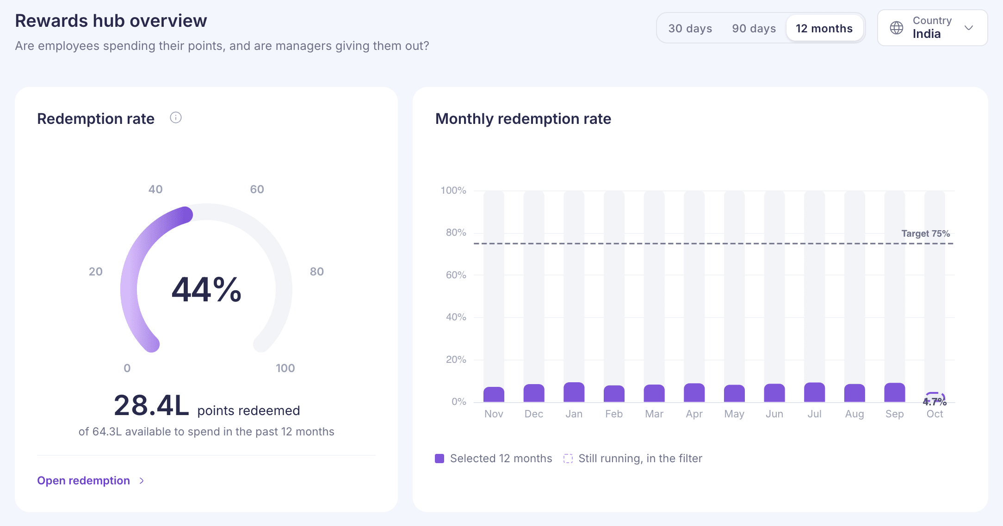The image size is (1003, 526).
Task: Click the Still running, in the filter label
Action: 640,459
